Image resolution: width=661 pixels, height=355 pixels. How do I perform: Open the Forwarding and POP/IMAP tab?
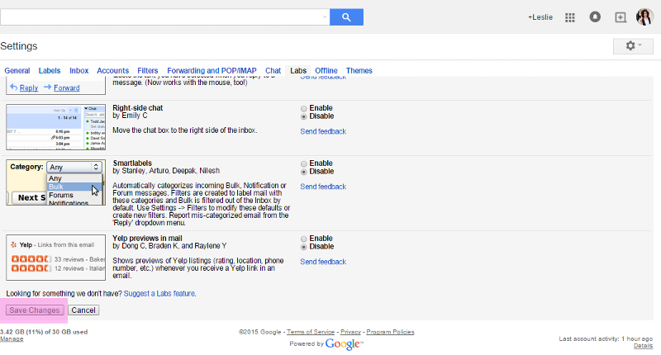coord(212,71)
